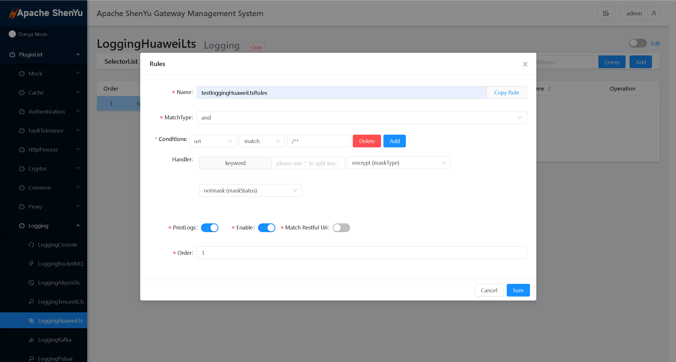Image resolution: width=676 pixels, height=362 pixels.
Task: Close the Rules dialog with X icon
Action: point(525,64)
